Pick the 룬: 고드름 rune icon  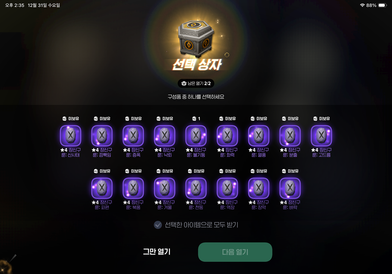[x=321, y=135]
